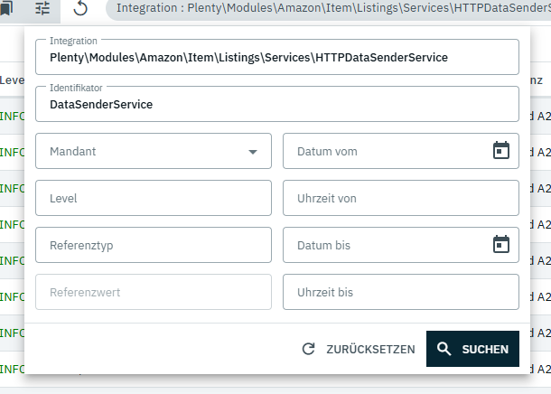Toggle the filter settings sliders icon
This screenshot has height=394, width=551.
click(x=43, y=9)
